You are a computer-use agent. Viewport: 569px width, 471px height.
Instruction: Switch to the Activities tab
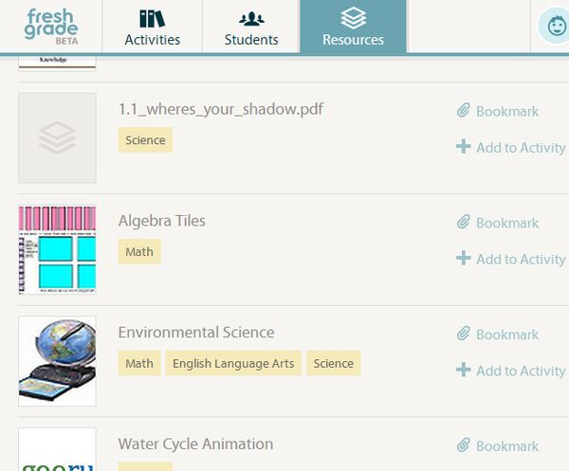[152, 27]
